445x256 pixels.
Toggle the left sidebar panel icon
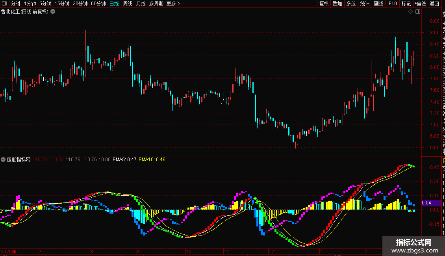(x=4, y=4)
